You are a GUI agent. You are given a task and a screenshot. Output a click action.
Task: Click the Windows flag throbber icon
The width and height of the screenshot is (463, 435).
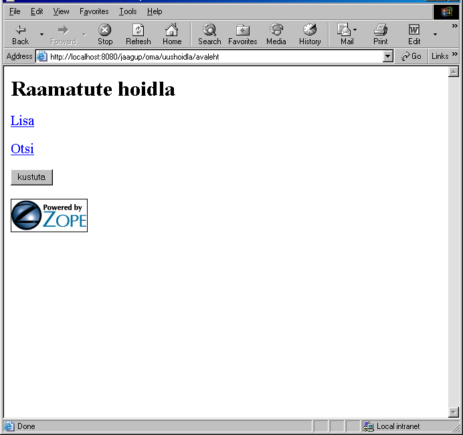(446, 12)
